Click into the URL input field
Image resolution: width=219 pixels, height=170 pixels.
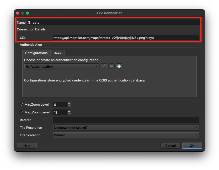126,38
